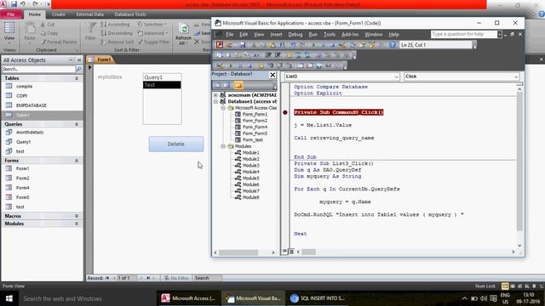Open the Tools menu in VBA editor
The width and height of the screenshot is (545, 306).
point(330,34)
